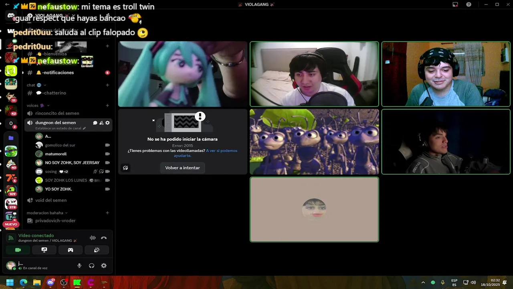Image resolution: width=513 pixels, height=289 pixels.
Task: Open noise suppression waveform icon
Action: [x=93, y=238]
